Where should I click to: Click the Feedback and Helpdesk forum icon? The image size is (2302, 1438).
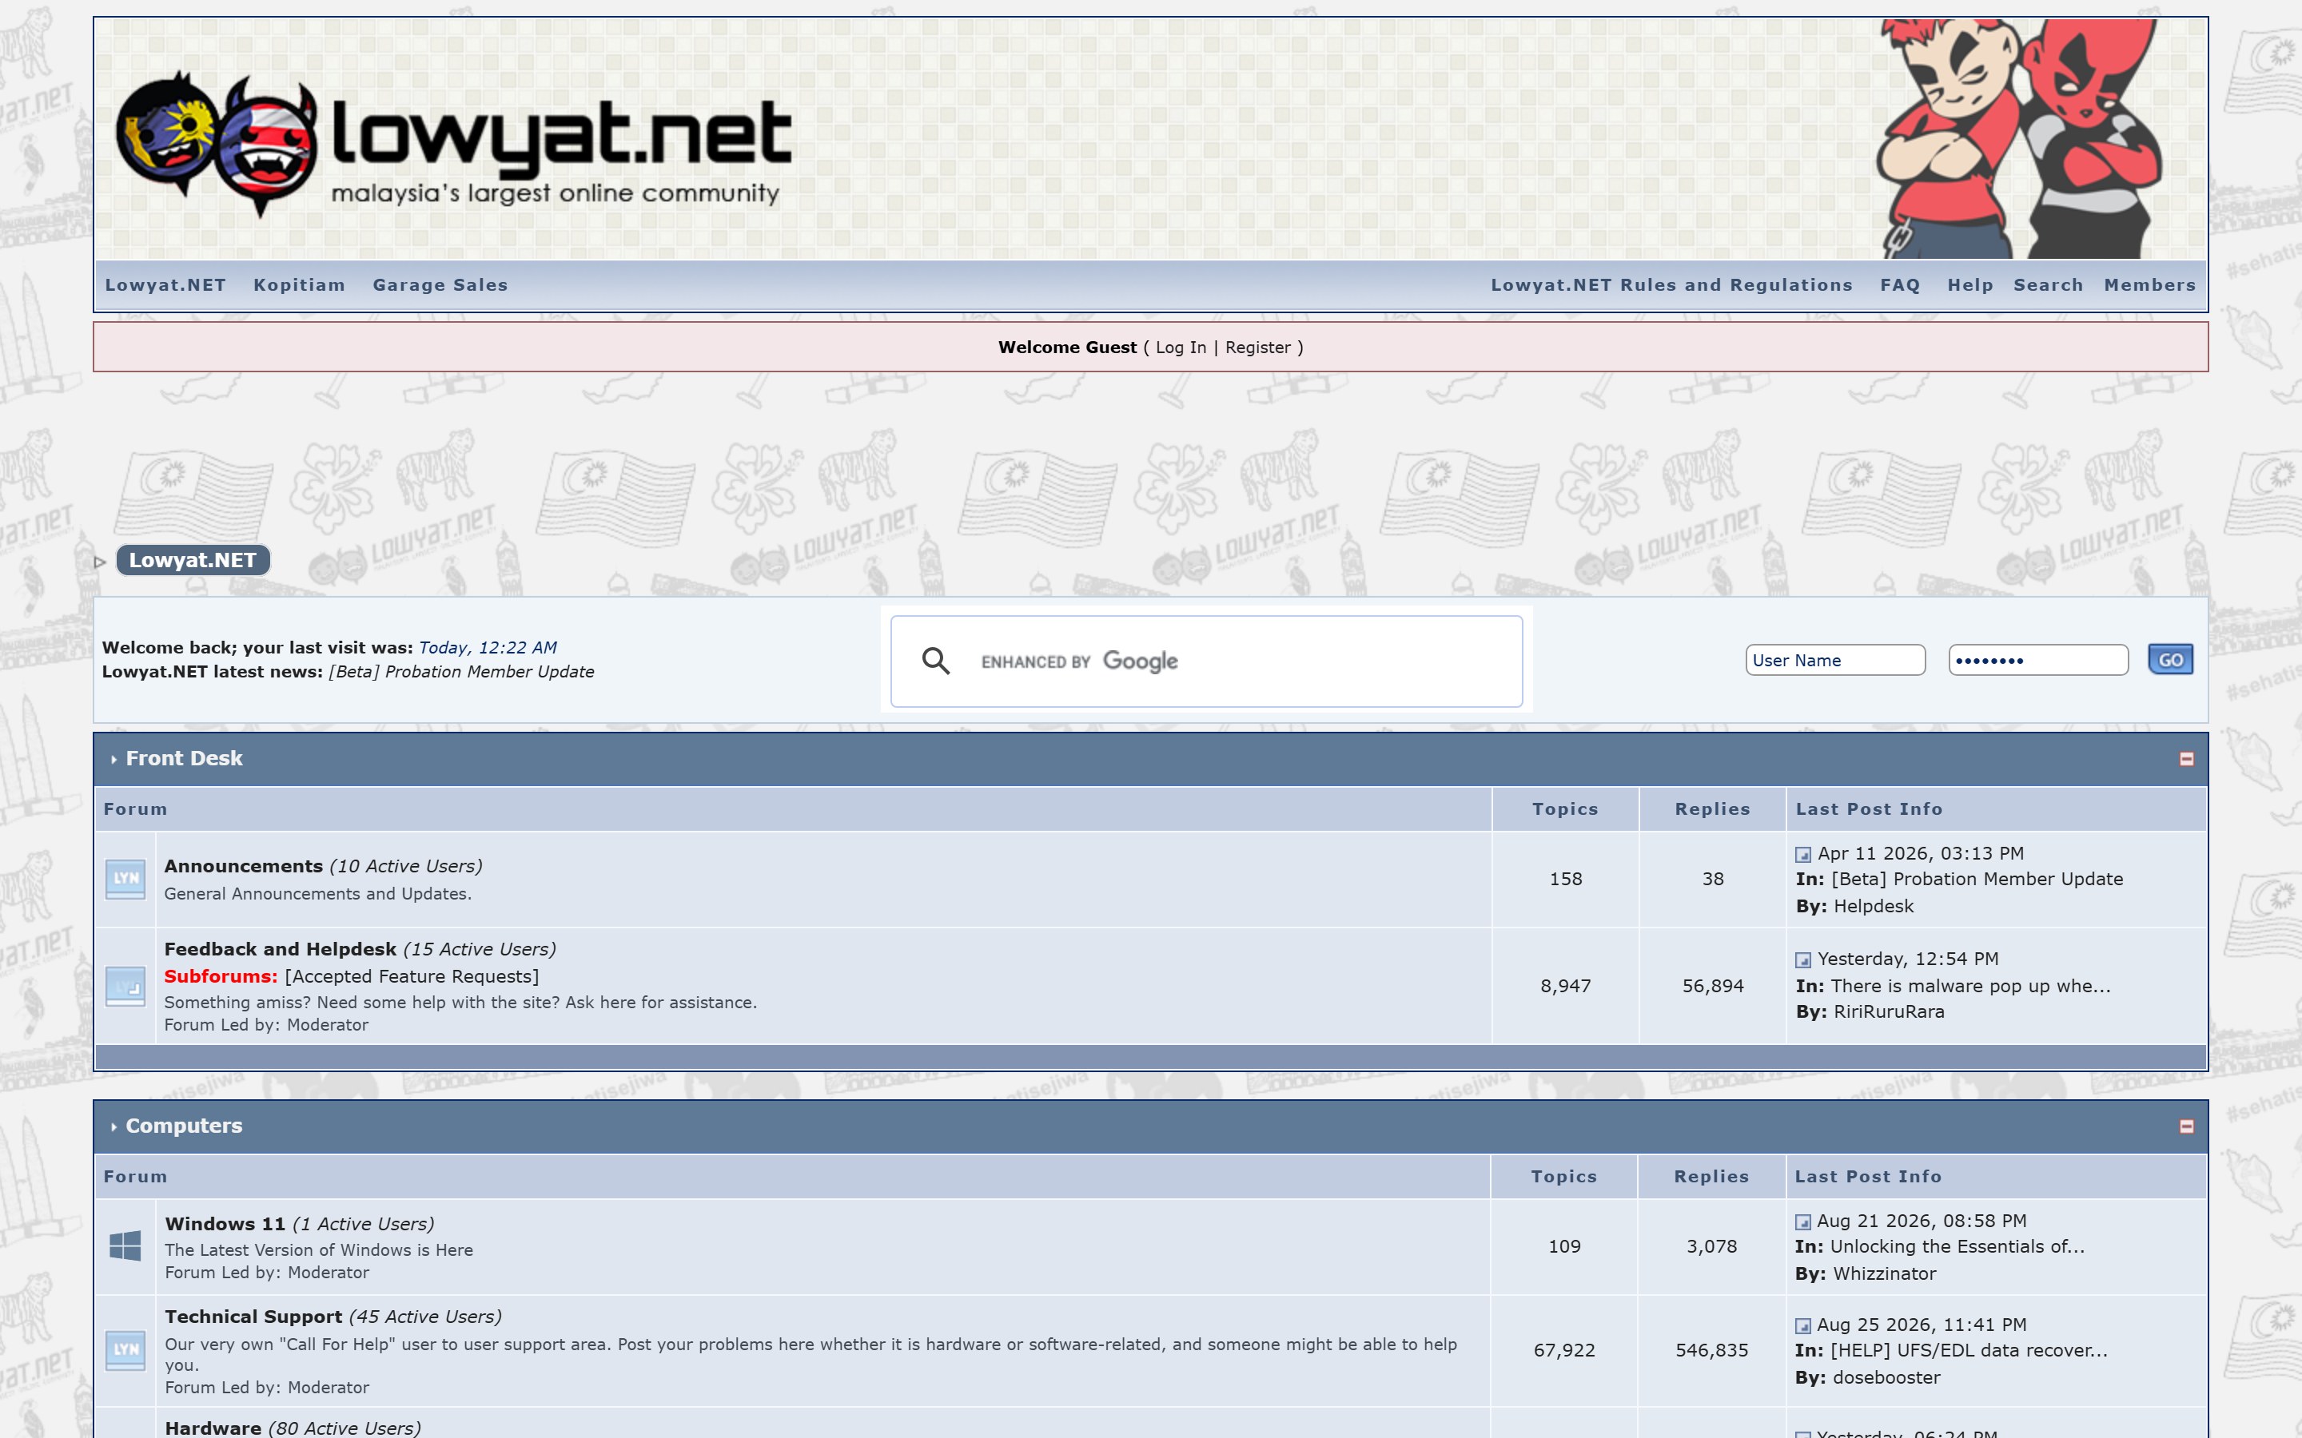125,987
